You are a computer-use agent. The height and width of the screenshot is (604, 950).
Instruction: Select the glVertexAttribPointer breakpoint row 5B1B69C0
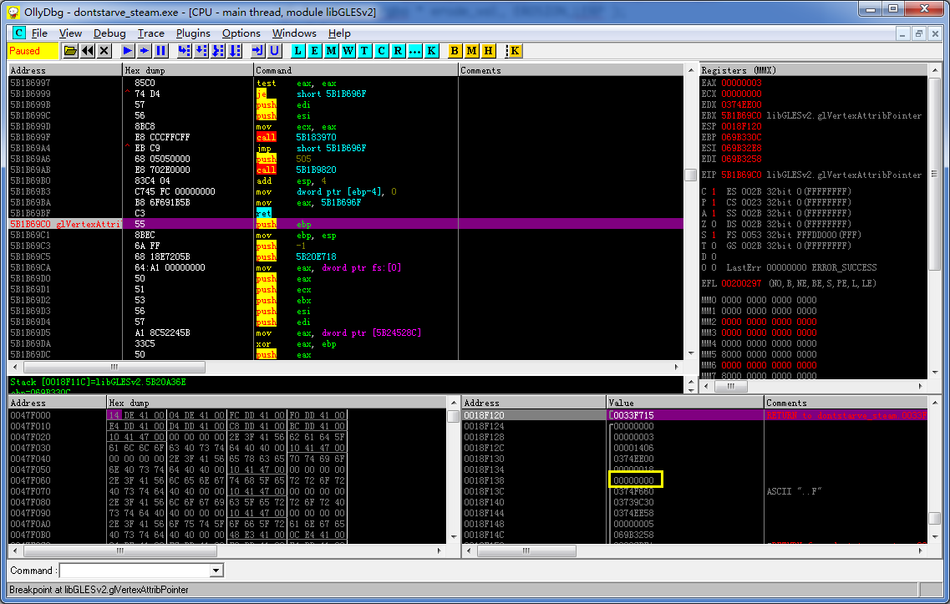click(x=346, y=224)
